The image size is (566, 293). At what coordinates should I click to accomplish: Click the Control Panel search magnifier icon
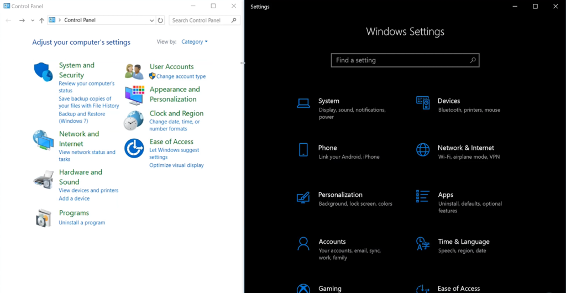pyautogui.click(x=234, y=20)
